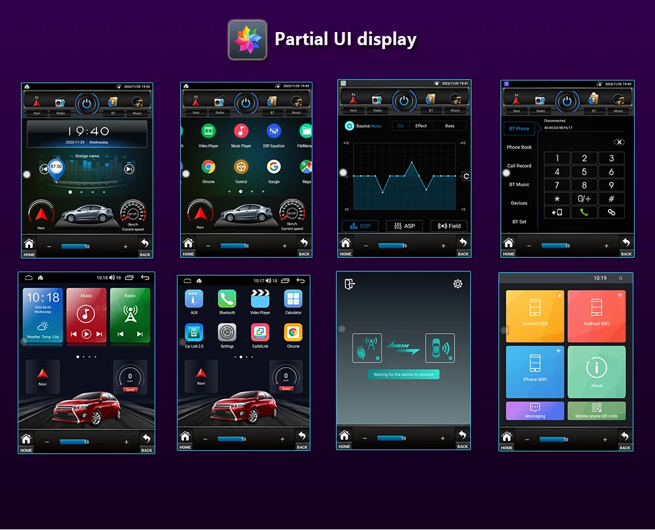Click the settings gear on connection screen

point(458,284)
